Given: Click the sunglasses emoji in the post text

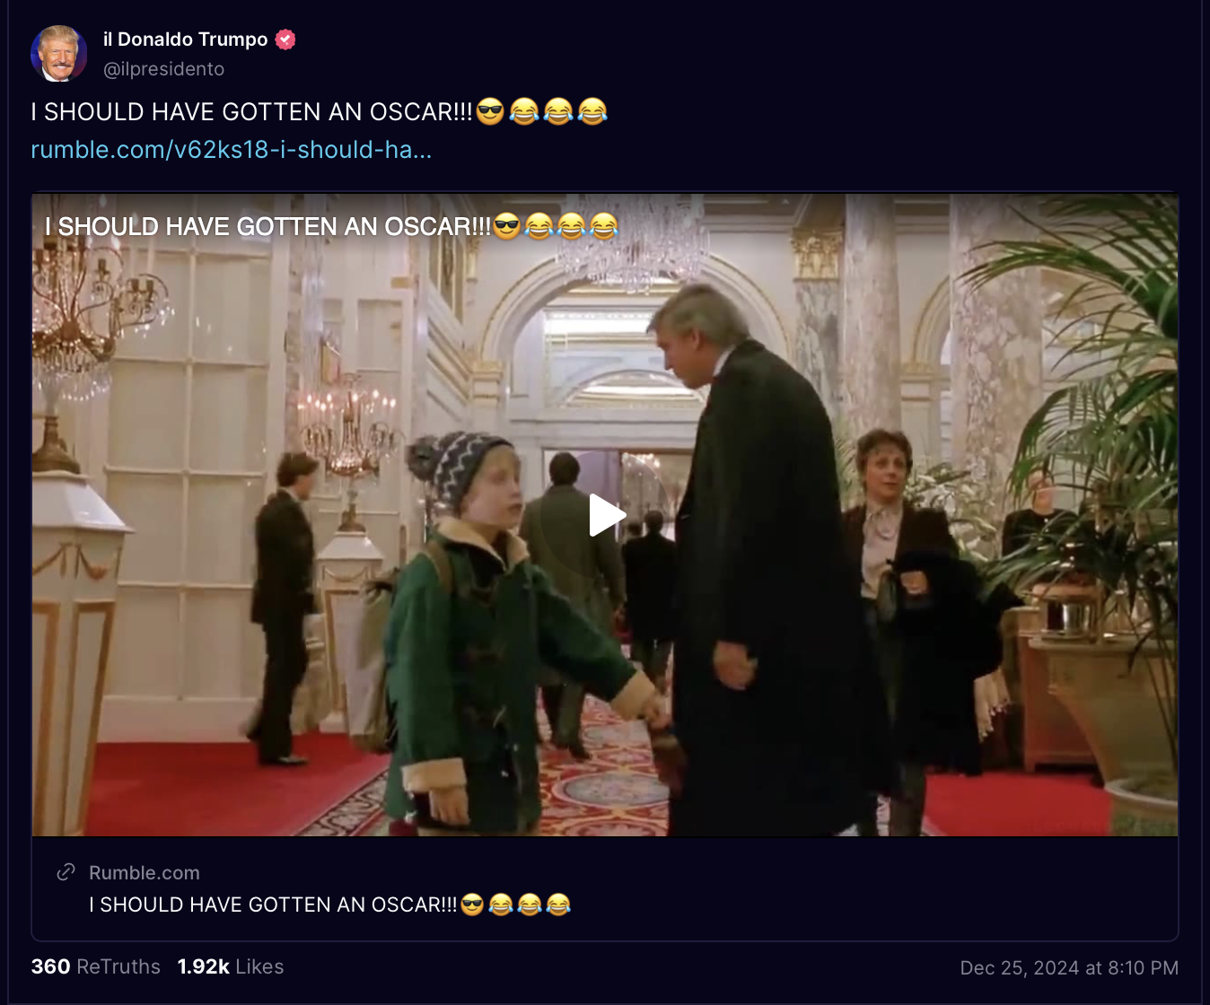Looking at the screenshot, I should [x=490, y=111].
